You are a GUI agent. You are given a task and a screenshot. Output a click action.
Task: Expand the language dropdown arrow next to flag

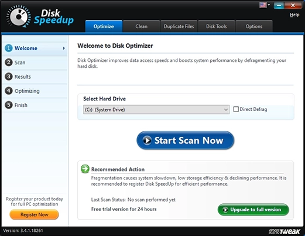coord(269,5)
